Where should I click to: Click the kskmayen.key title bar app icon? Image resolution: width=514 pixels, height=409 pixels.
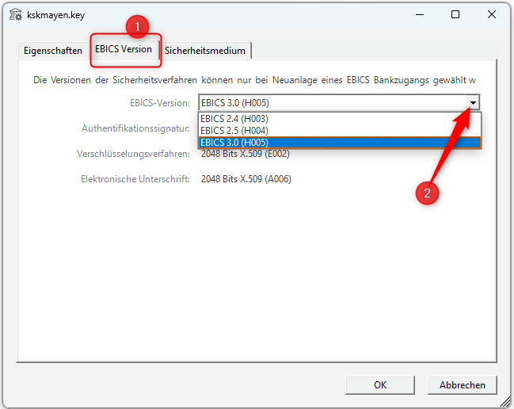click(15, 14)
